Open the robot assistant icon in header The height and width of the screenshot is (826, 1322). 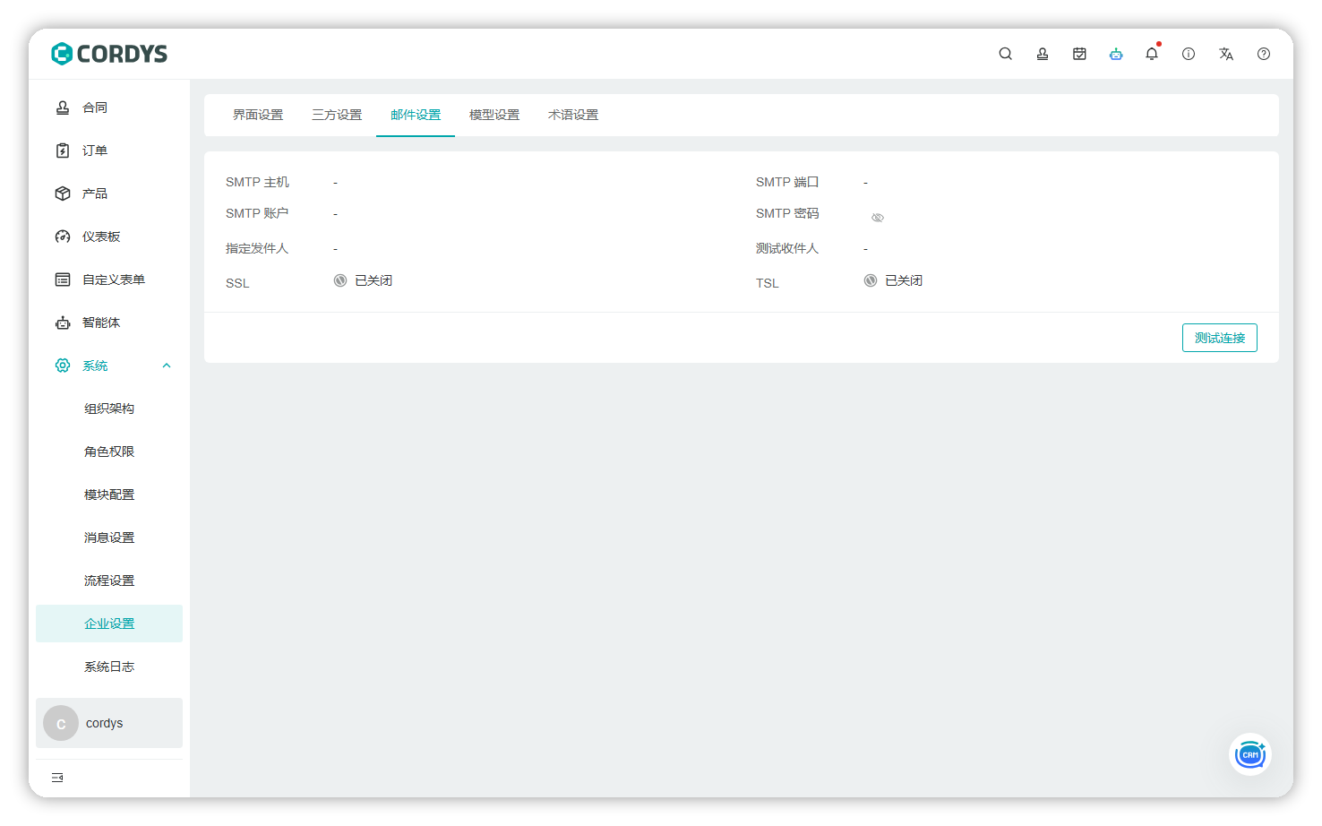coord(1116,54)
